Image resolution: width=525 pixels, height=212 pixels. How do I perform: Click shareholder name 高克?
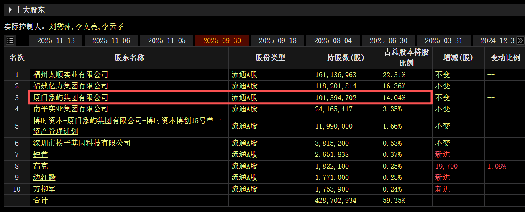(x=41, y=166)
